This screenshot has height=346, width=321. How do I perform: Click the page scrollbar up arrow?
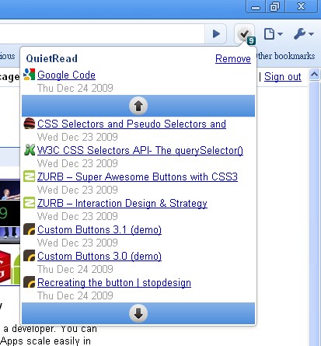click(x=314, y=75)
